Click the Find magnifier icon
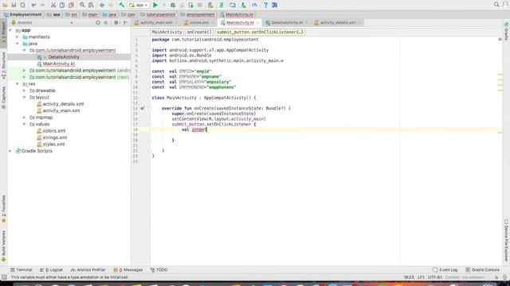 click(x=82, y=5)
